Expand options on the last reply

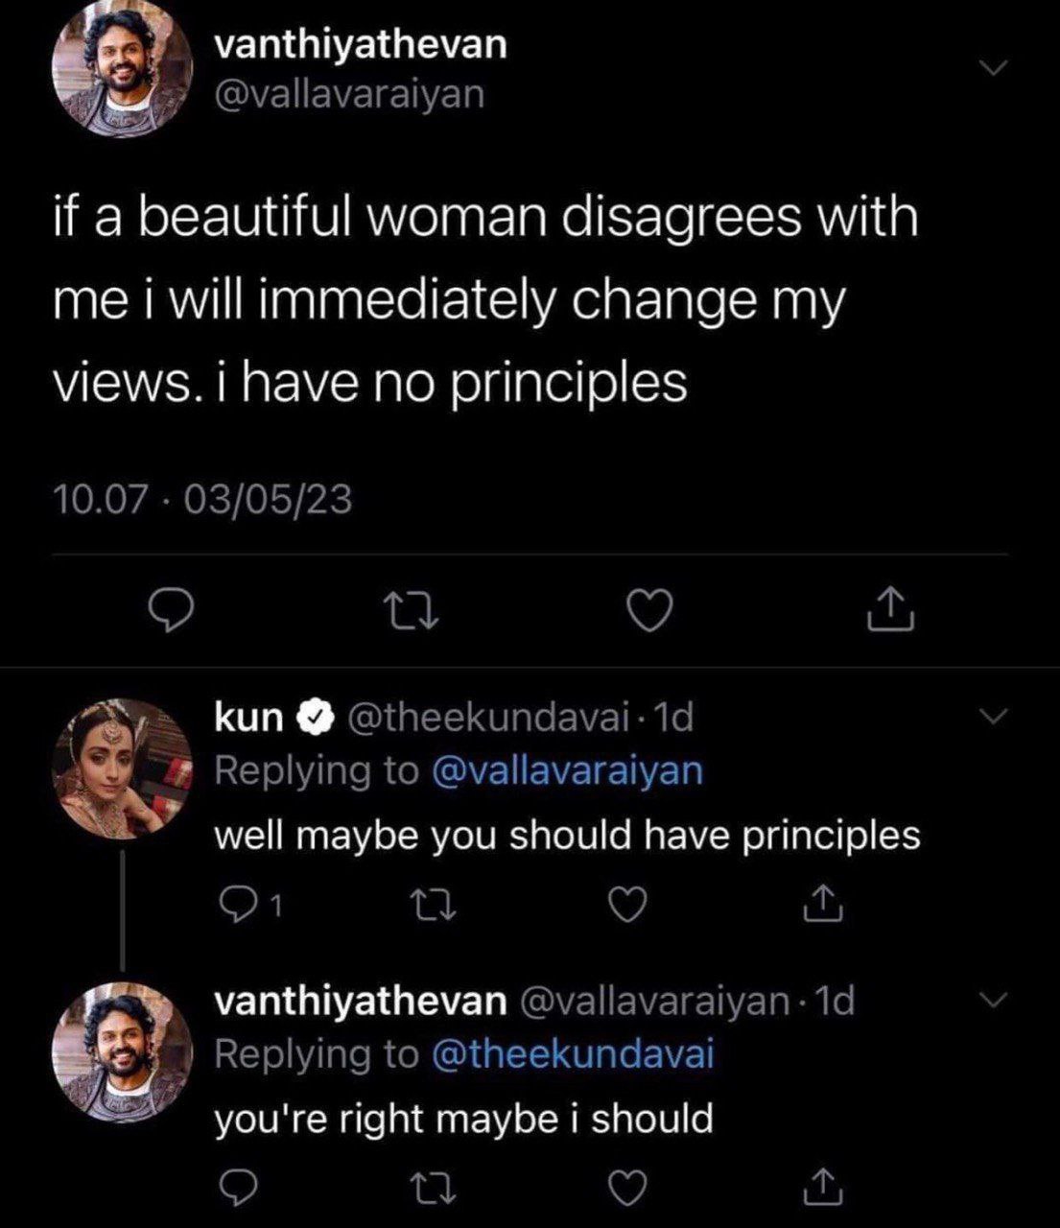(x=996, y=1000)
